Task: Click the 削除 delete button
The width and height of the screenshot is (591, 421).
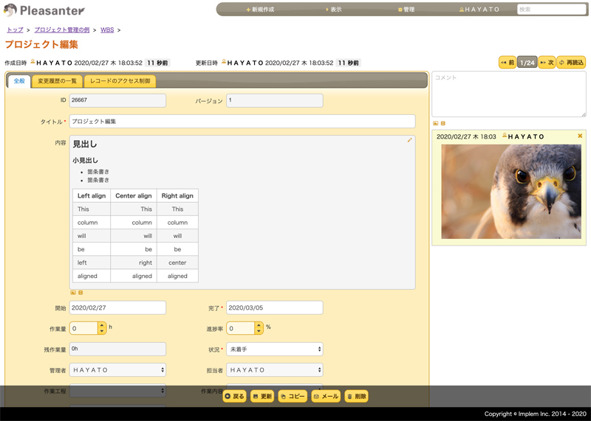Action: (x=357, y=396)
